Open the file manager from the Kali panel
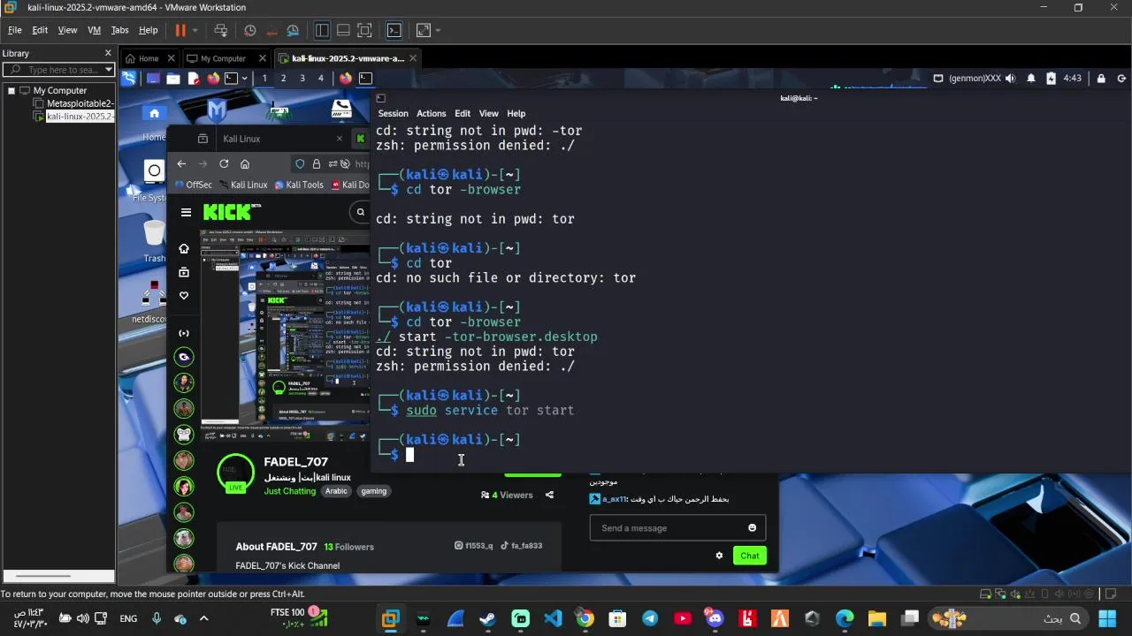 172,78
